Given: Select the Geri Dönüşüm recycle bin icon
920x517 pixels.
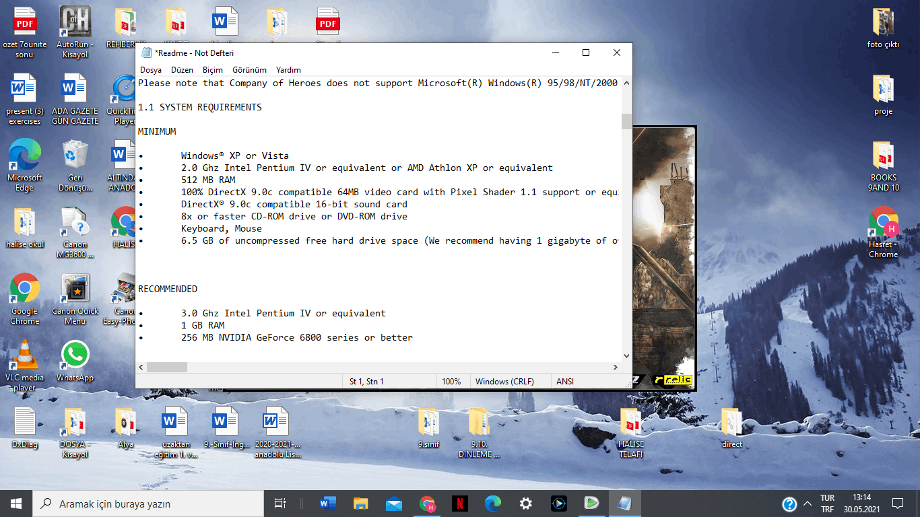Looking at the screenshot, I should point(75,166).
